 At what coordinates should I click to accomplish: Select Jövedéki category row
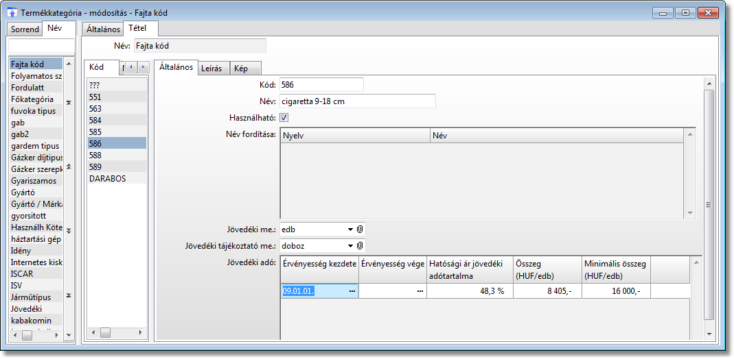click(x=36, y=308)
